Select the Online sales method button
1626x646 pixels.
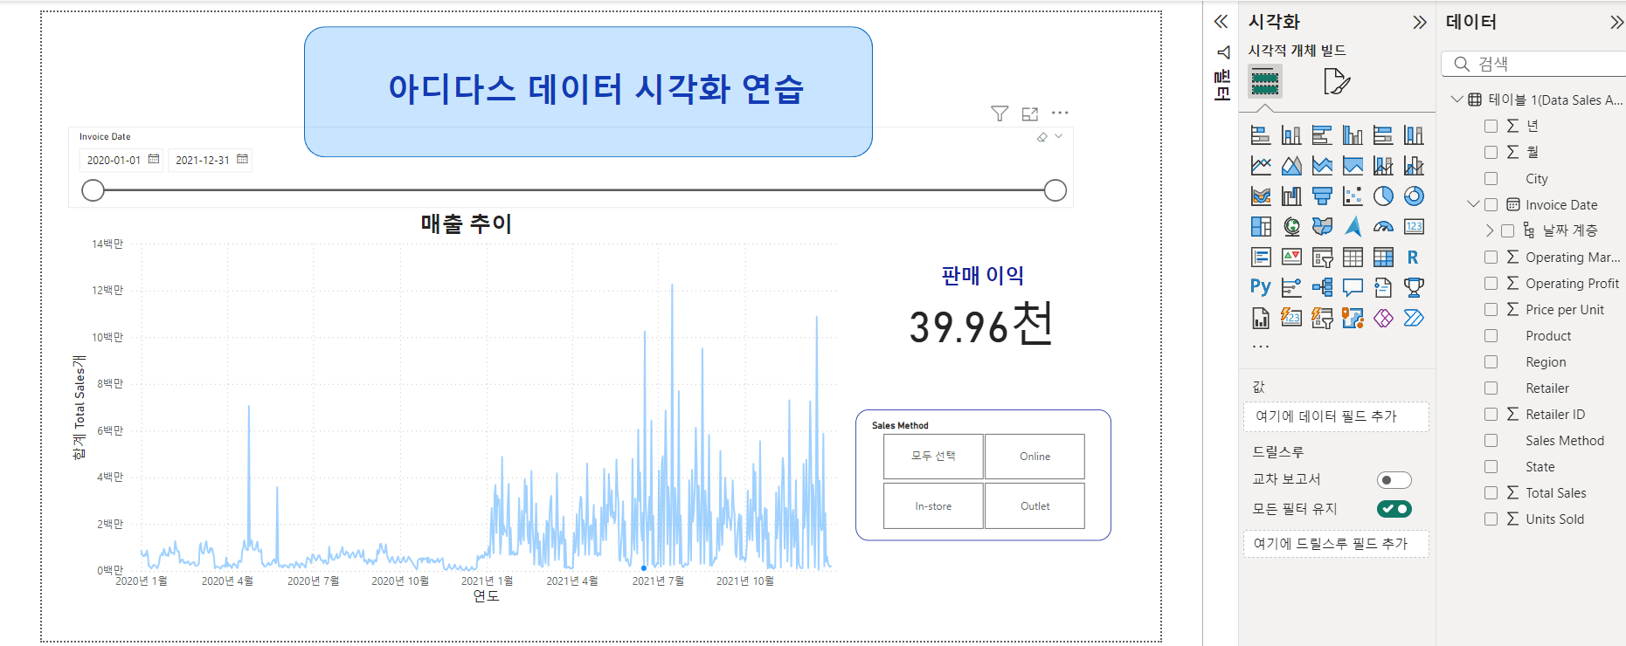tap(1034, 457)
